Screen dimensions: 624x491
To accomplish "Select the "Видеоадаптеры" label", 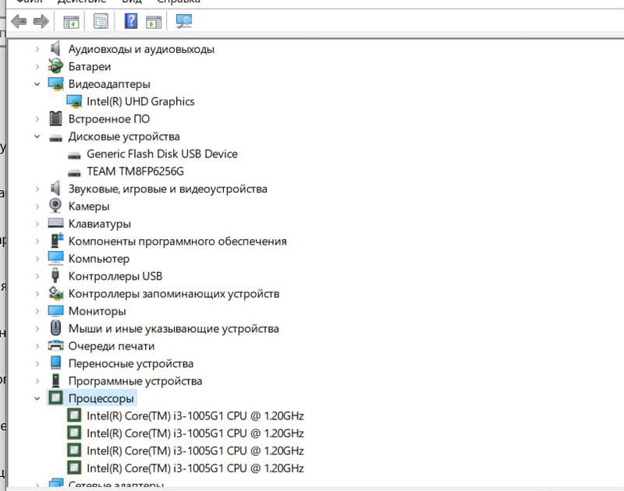I will pyautogui.click(x=109, y=84).
